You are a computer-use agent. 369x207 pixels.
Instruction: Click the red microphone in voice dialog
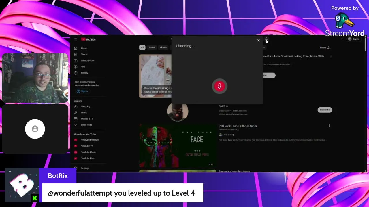(x=220, y=86)
